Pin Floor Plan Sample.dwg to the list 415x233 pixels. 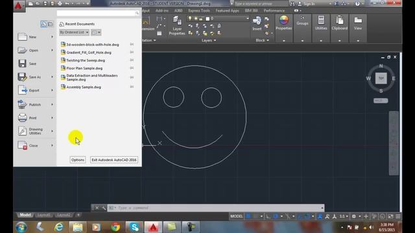coord(132,68)
